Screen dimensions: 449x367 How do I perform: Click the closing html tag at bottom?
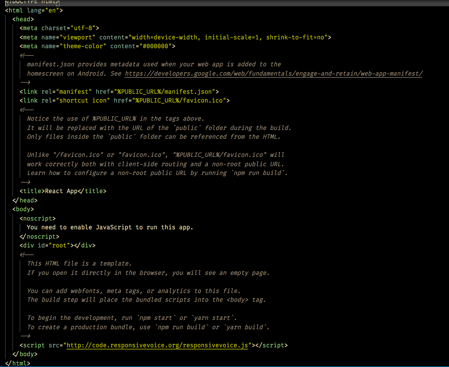click(18, 363)
